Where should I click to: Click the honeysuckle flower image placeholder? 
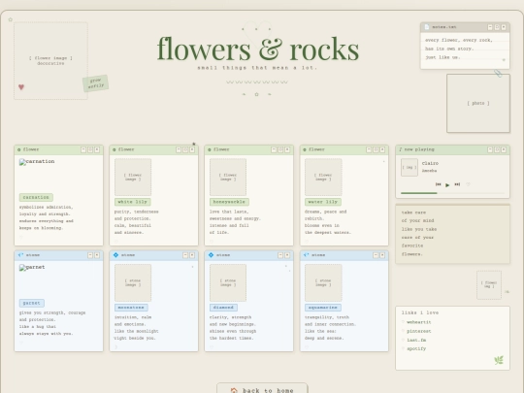[x=228, y=178]
